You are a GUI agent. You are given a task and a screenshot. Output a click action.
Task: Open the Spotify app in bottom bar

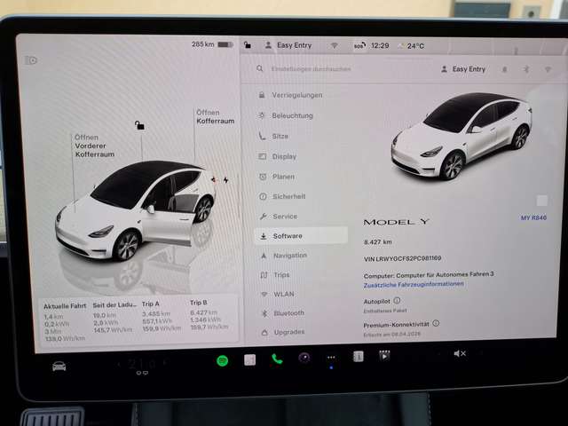222,359
